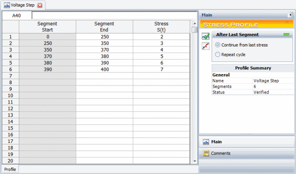Select row header 20
This screenshot has width=296, height=174.
[x=11, y=161]
